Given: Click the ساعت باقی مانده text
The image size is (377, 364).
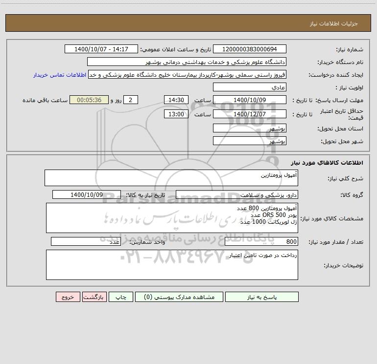Looking at the screenshot, I should pos(45,100).
